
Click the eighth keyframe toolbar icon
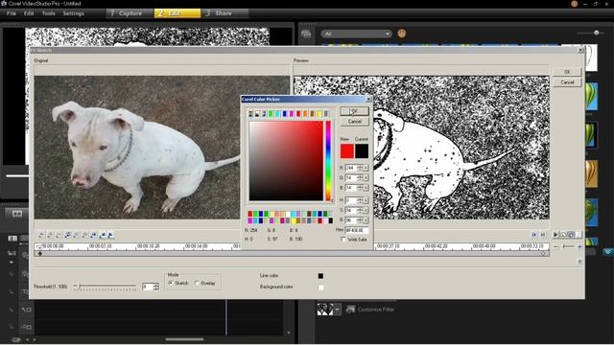(x=103, y=235)
